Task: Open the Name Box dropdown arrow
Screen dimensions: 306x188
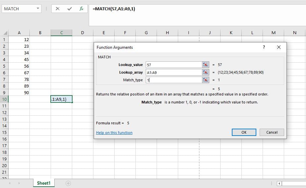Action: pos(38,9)
